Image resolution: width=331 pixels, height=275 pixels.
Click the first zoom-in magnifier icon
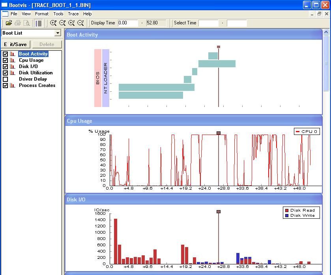53,23
